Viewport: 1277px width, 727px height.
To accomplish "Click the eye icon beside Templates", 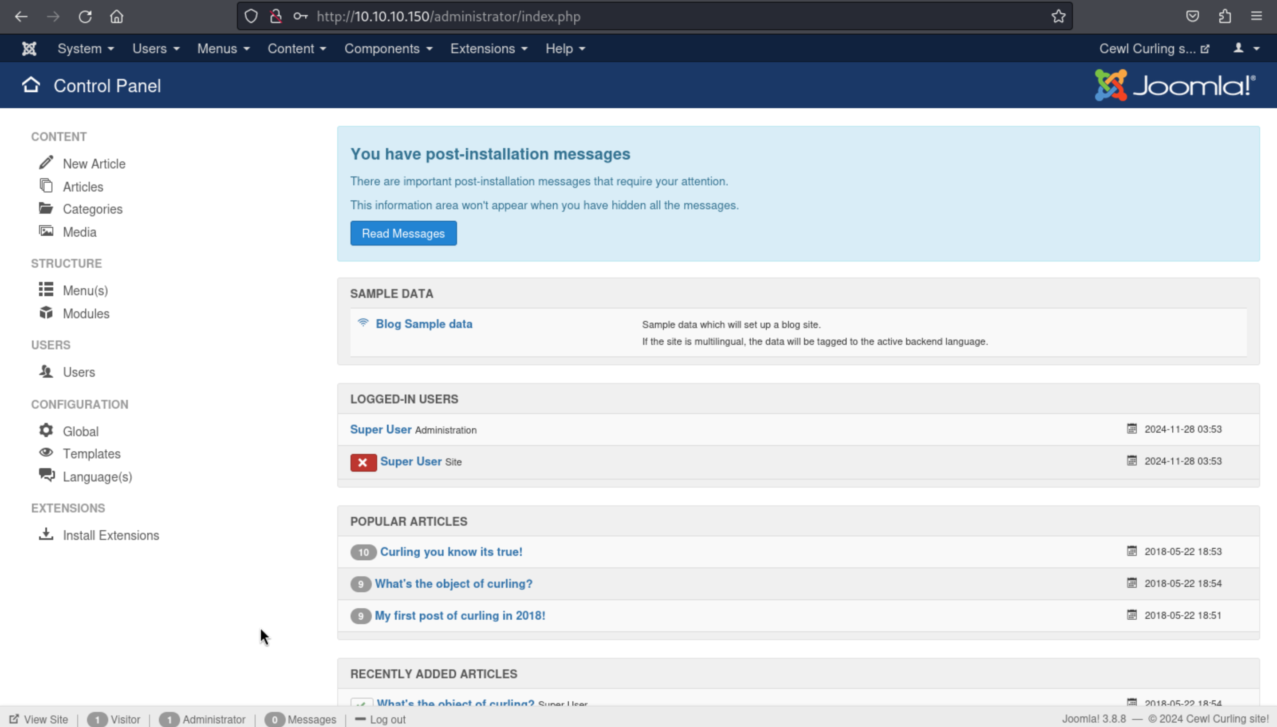I will [46, 453].
